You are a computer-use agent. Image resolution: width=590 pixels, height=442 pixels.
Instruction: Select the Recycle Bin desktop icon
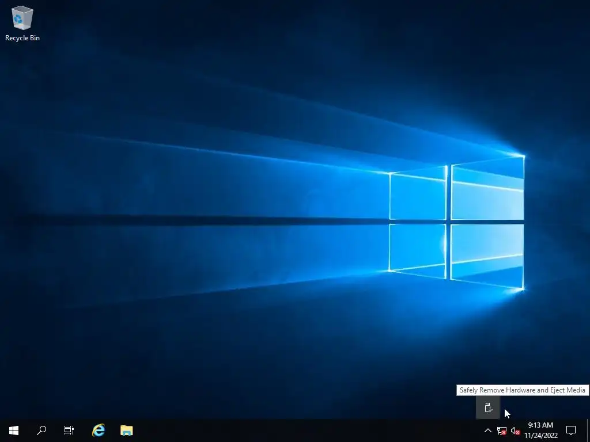click(x=22, y=23)
